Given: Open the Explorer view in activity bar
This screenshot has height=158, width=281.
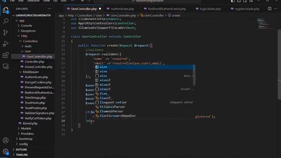Looking at the screenshot, I should pos(6,10).
